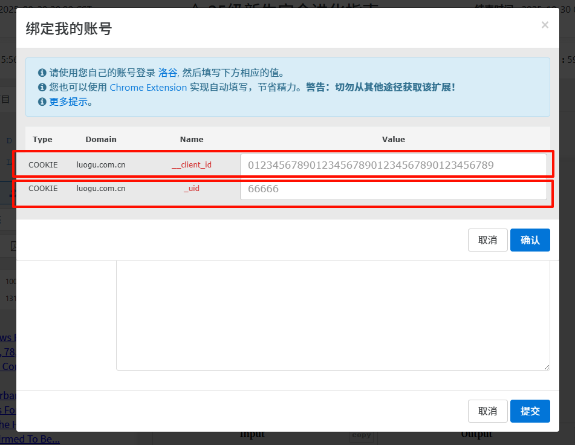Submit with the 提交 button
Viewport: 575px width, 445px height.
coord(530,411)
